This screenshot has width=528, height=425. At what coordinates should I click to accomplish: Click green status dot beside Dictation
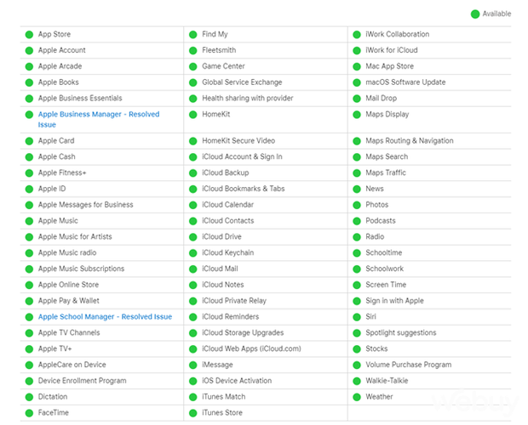click(x=29, y=397)
